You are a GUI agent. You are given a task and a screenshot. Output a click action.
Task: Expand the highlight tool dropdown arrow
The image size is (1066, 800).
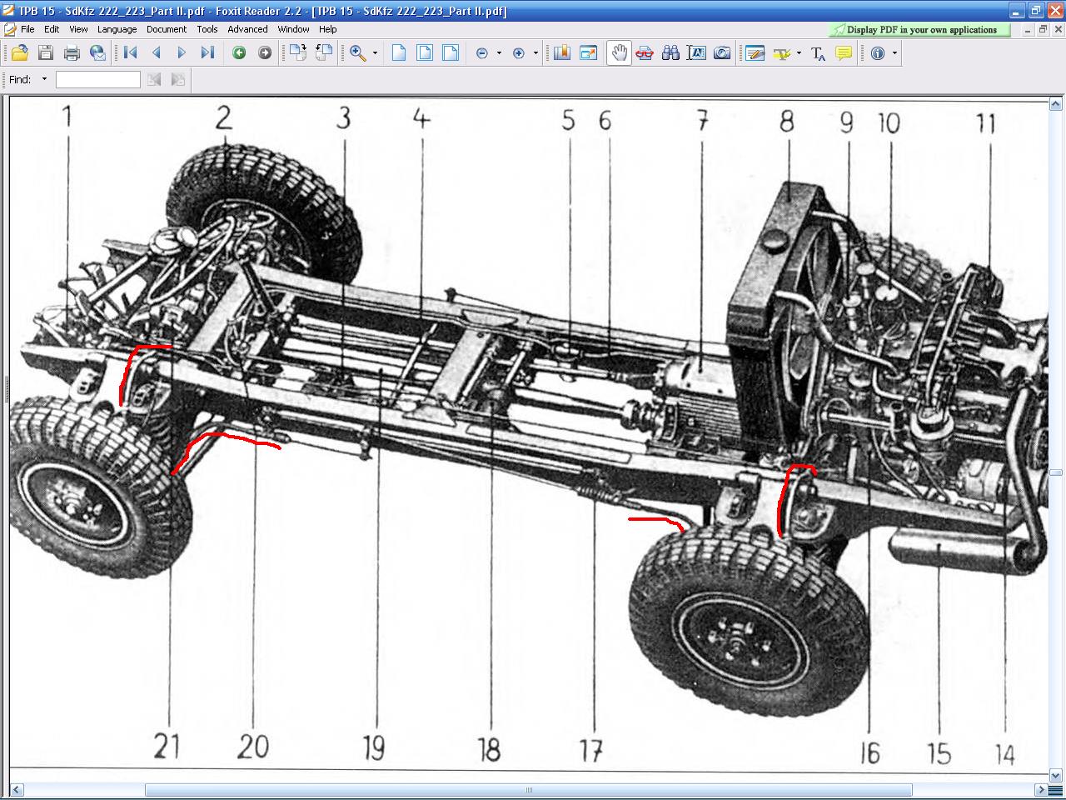click(x=799, y=53)
